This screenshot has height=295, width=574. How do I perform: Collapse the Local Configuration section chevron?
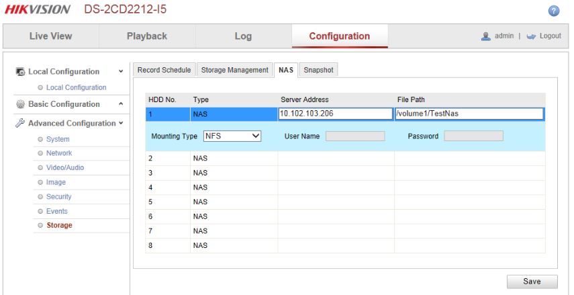point(121,72)
